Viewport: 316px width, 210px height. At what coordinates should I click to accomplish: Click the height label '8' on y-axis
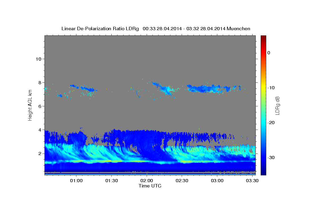coord(39,82)
